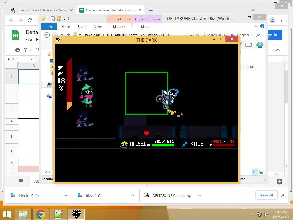Open Chrome profile avatar
The width and height of the screenshot is (293, 220).
(272, 20)
